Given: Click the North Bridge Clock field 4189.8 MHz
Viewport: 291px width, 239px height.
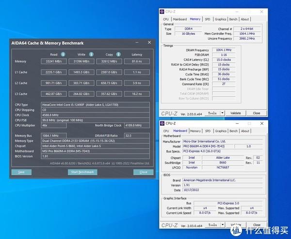Looking at the screenshot, I should (137, 125).
